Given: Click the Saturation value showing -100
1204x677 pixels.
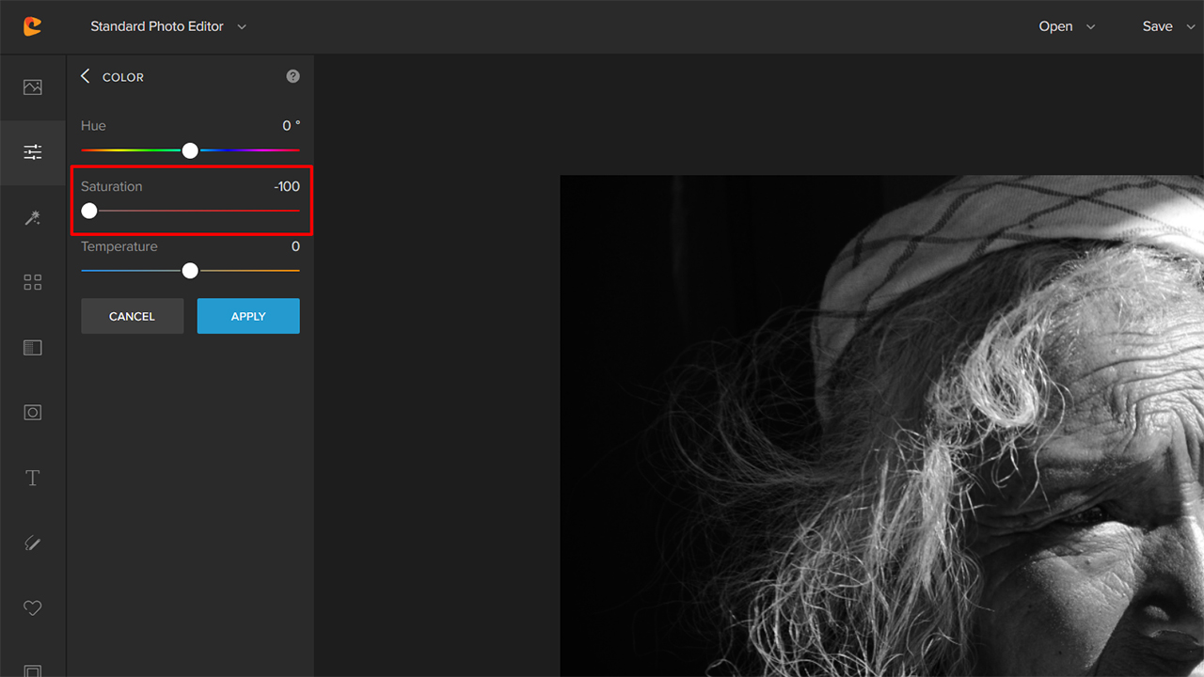Looking at the screenshot, I should pyautogui.click(x=287, y=186).
